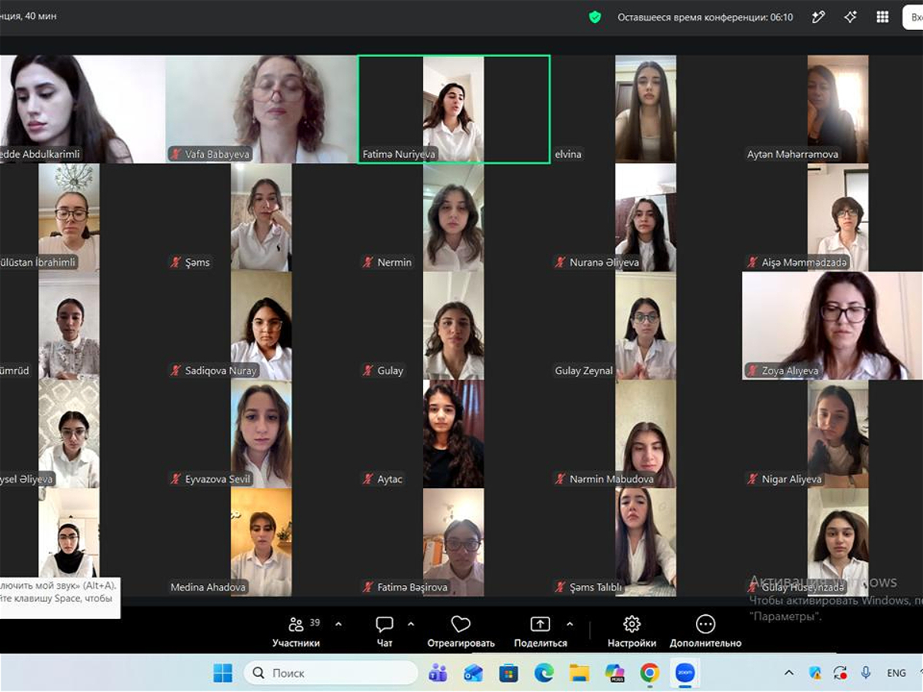The width and height of the screenshot is (923, 692).
Task: Click the muted mic icon beside Nuranə Əliyeva
Action: click(x=561, y=263)
